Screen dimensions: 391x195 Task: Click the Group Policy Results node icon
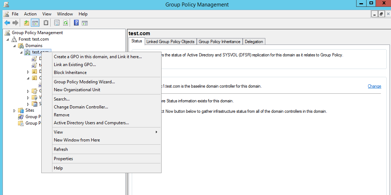coord(21,123)
